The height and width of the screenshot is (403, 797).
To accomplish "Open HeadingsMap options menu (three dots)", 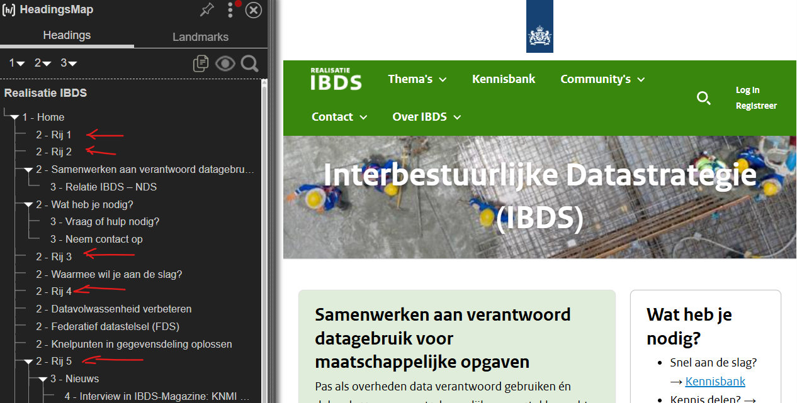I will coord(230,9).
